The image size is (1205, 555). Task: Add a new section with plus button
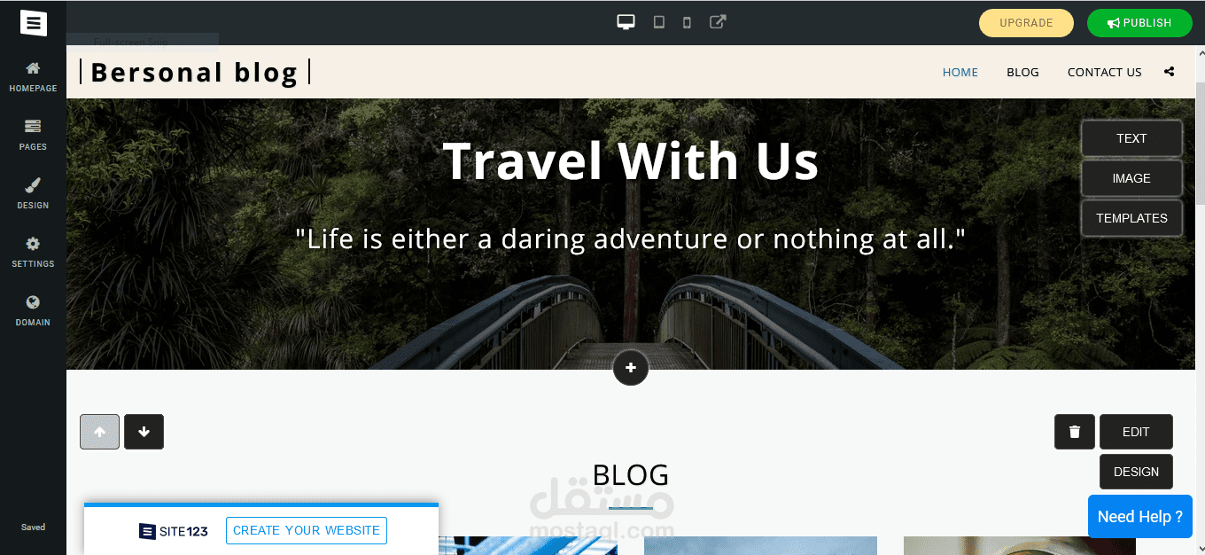pyautogui.click(x=631, y=367)
